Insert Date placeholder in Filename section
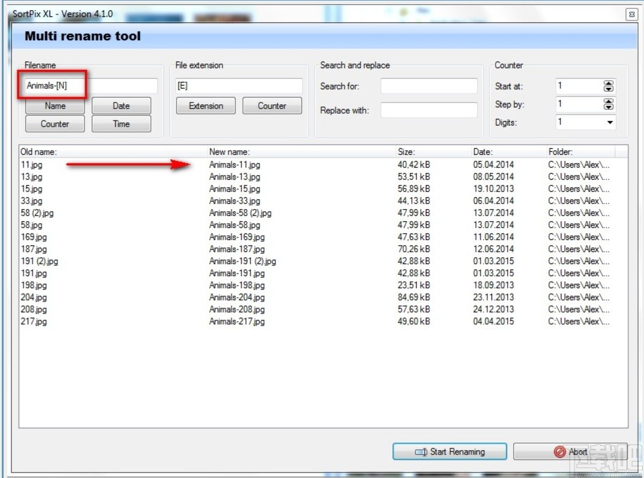 pyautogui.click(x=121, y=106)
